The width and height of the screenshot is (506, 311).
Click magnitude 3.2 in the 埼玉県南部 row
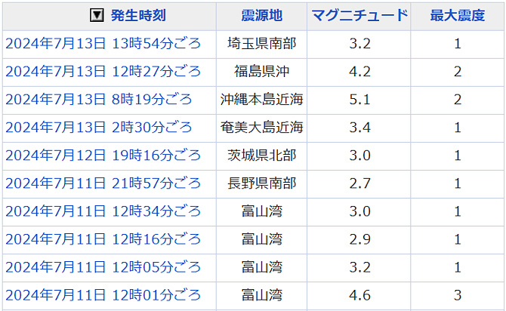point(359,44)
